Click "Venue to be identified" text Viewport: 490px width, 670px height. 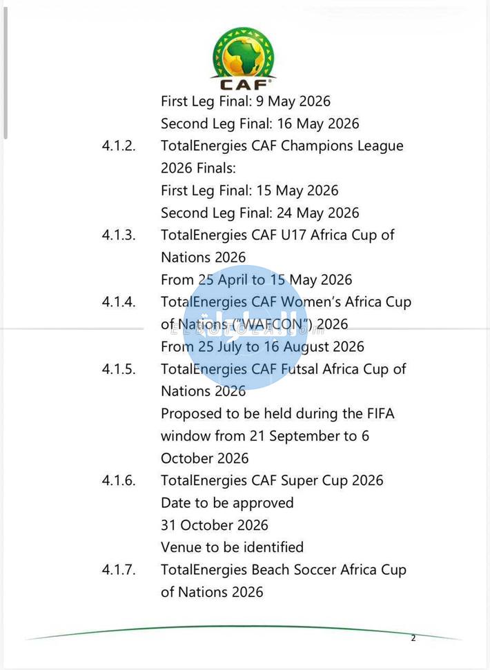[x=232, y=548]
